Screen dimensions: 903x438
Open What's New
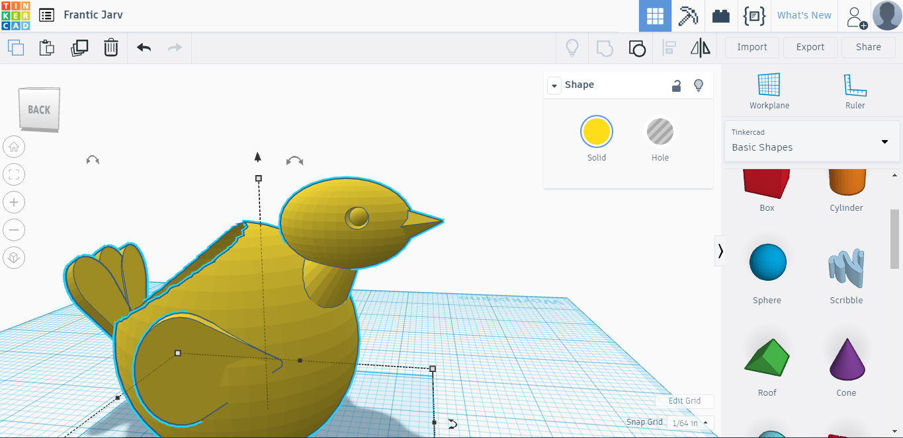point(804,15)
